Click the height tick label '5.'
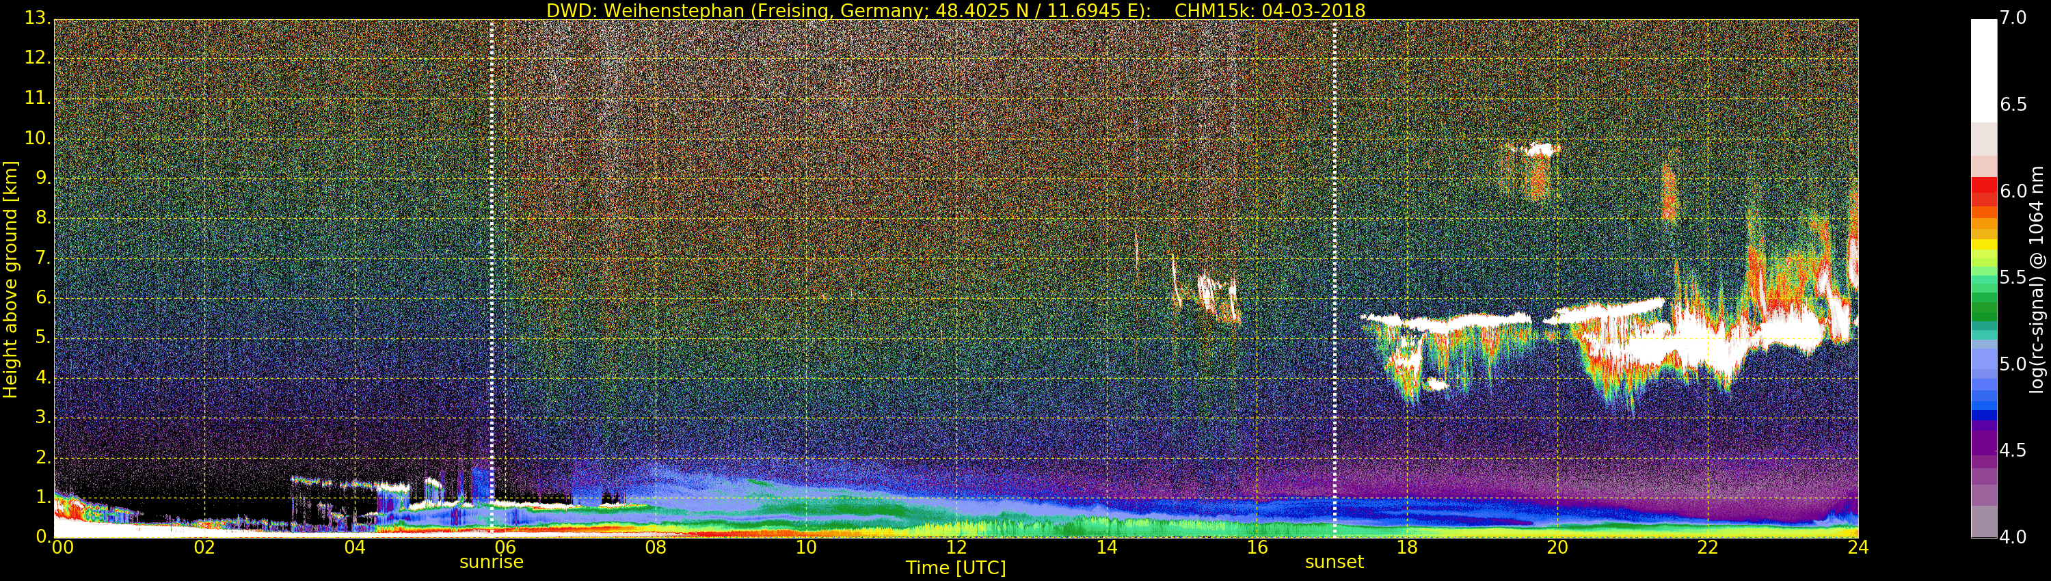This screenshot has width=2051, height=581. (x=43, y=338)
